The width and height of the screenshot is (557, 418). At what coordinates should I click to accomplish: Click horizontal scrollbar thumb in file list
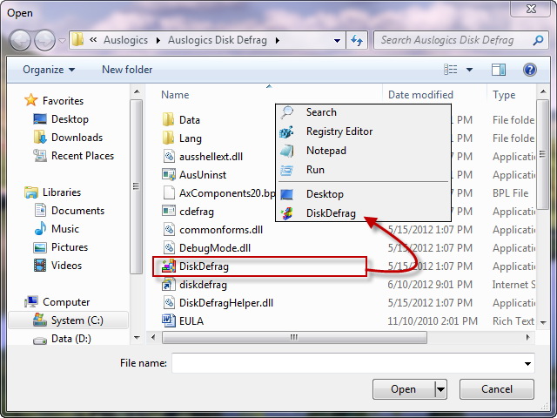point(294,337)
